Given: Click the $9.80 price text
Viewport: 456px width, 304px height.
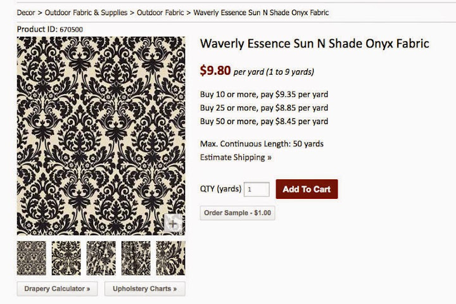Looking at the screenshot, I should click(215, 71).
